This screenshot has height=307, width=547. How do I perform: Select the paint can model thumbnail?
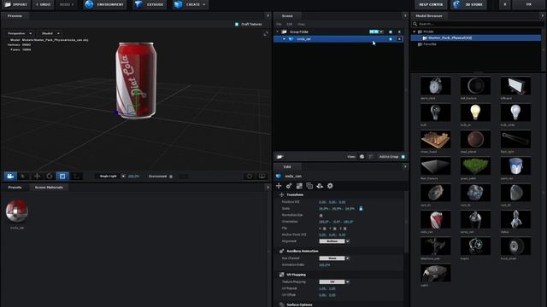[x=515, y=166]
